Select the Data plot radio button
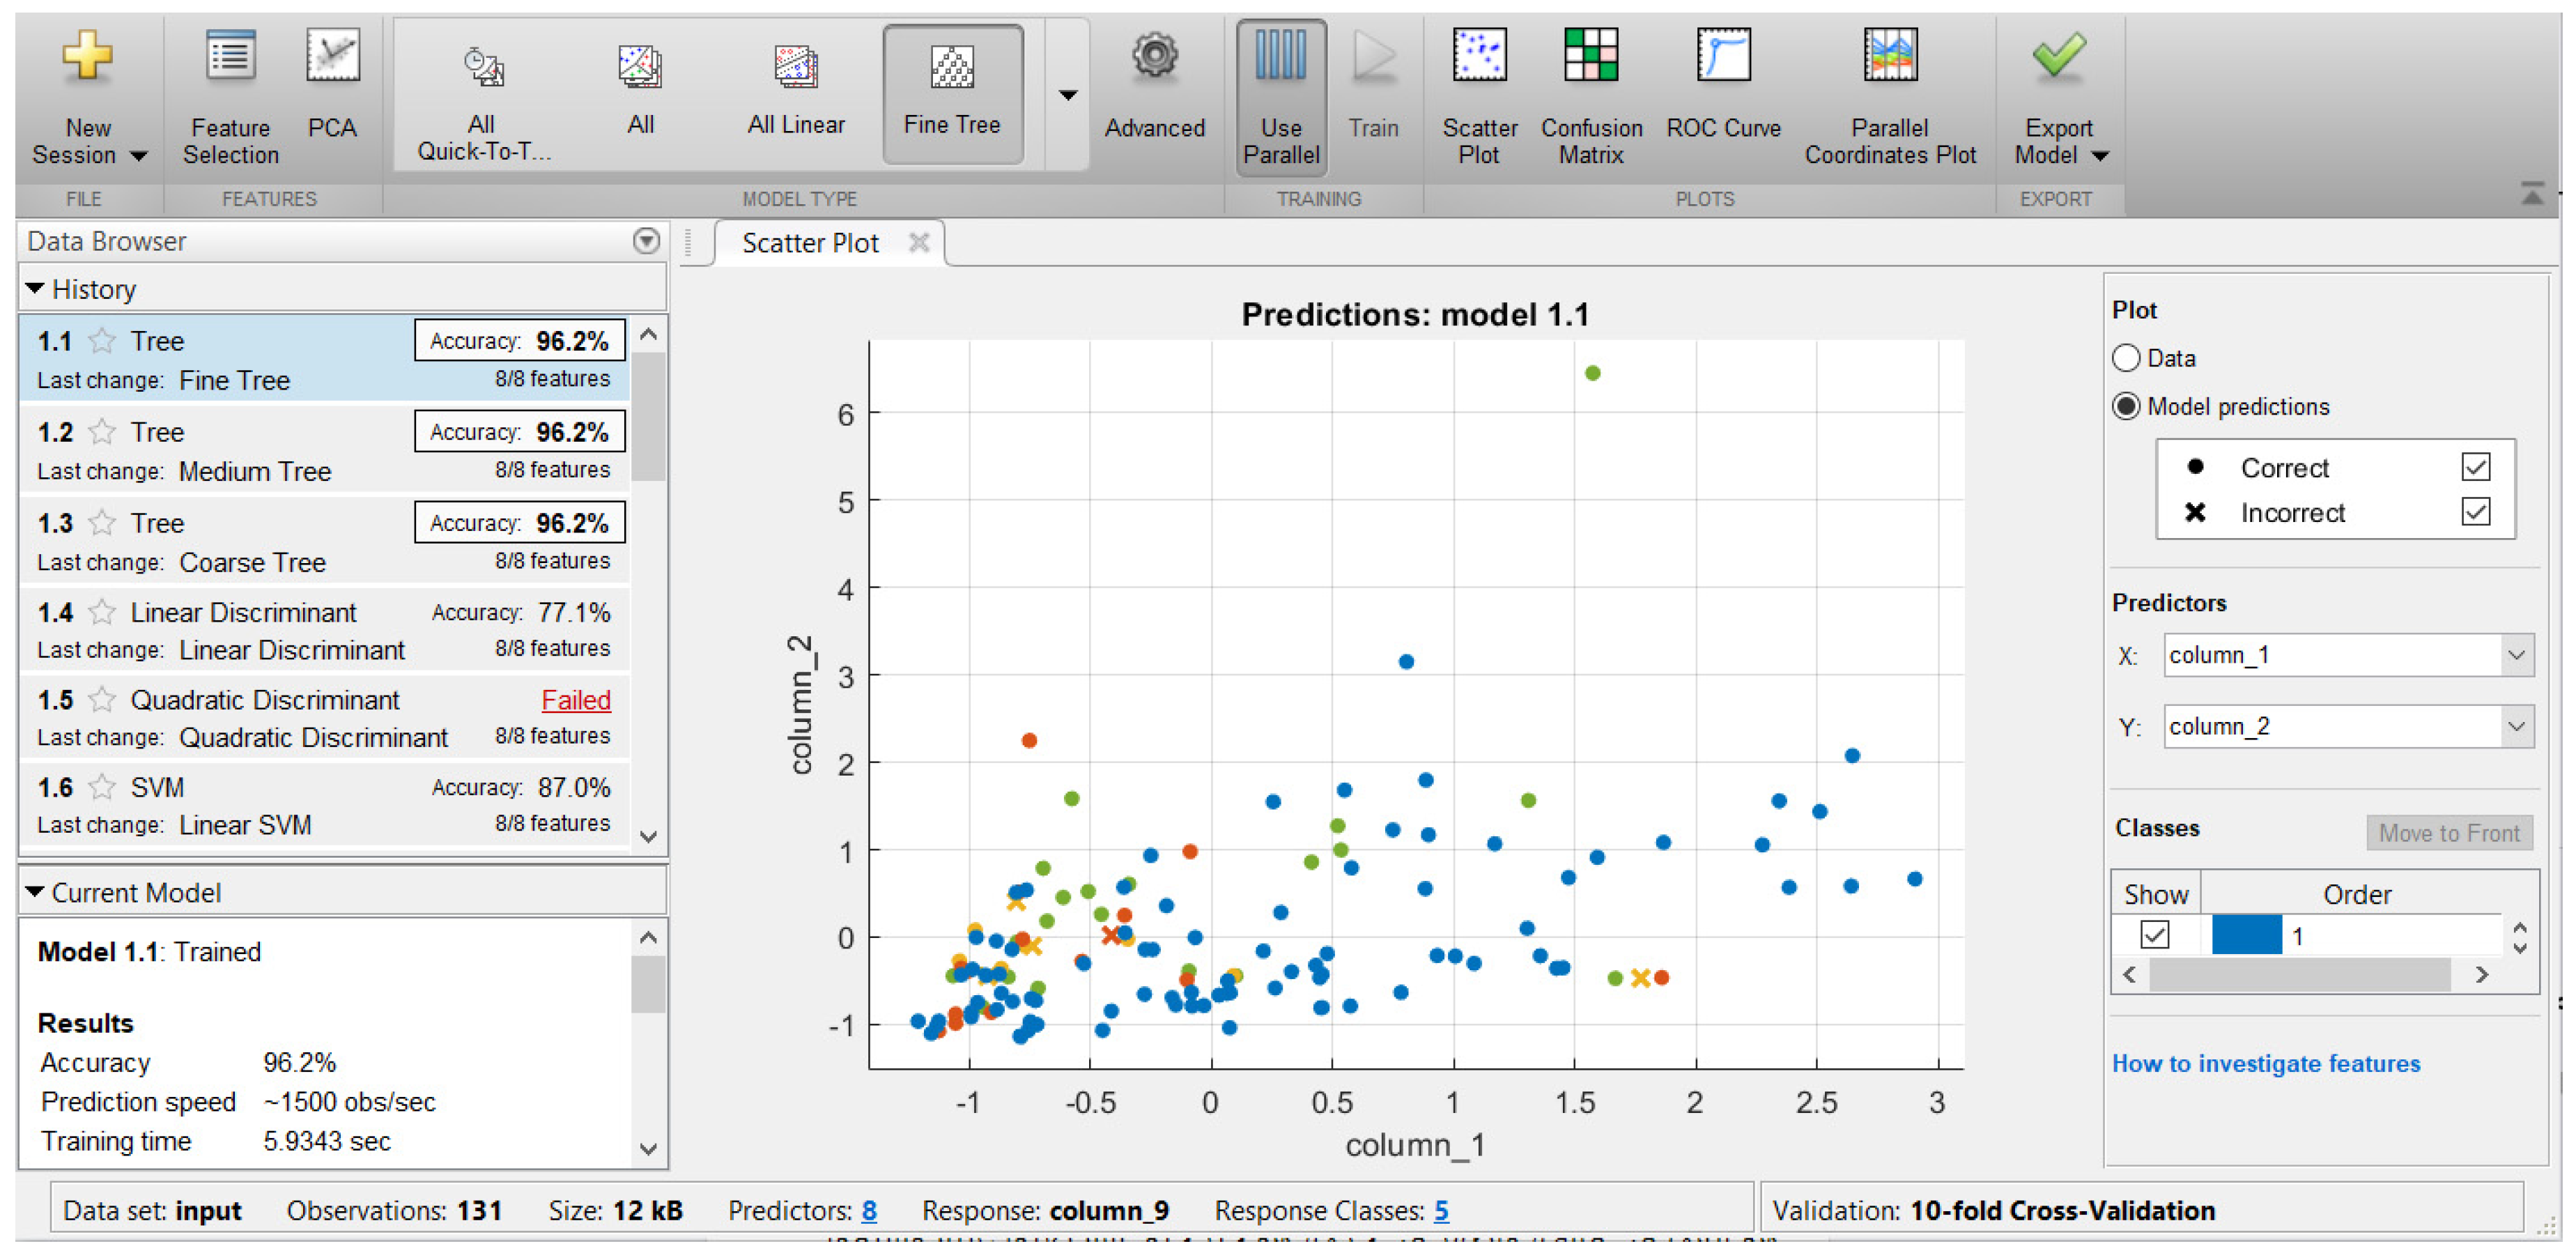This screenshot has height=1260, width=2576. 2125,358
